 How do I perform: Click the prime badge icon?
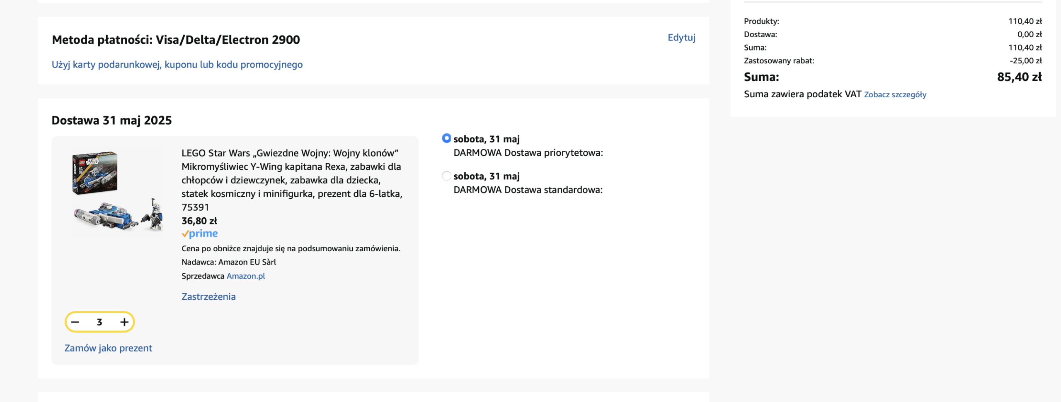tap(200, 234)
